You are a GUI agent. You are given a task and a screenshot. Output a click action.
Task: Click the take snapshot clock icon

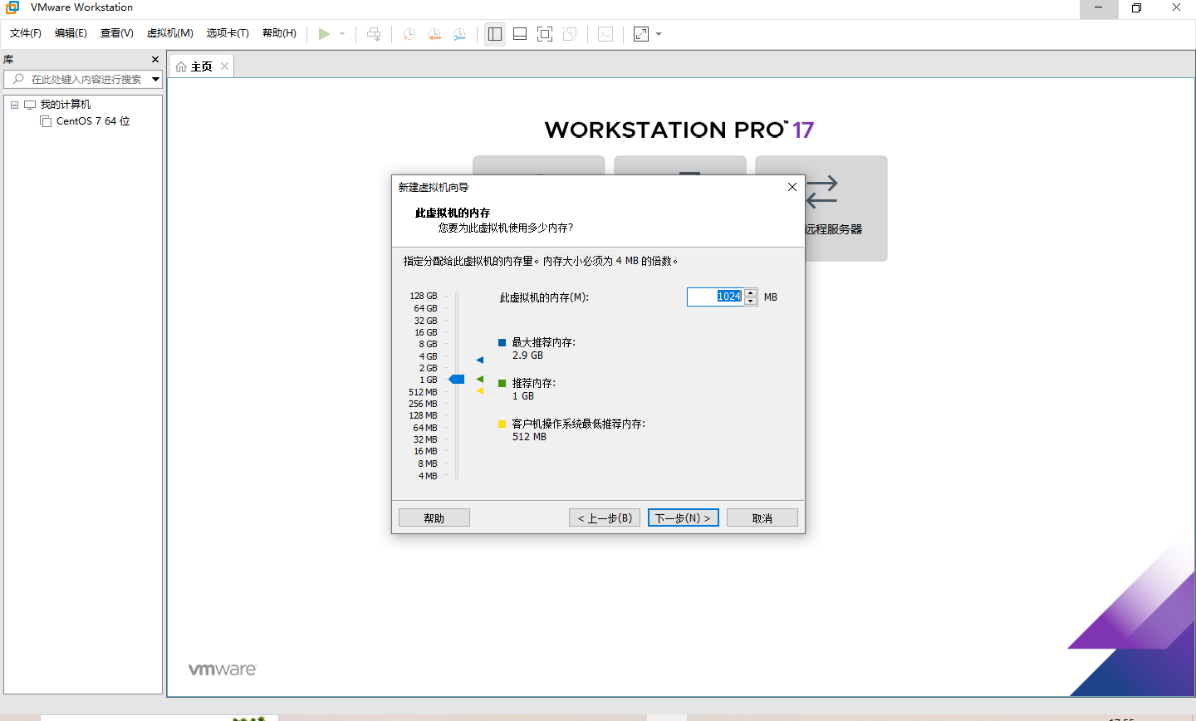click(x=409, y=34)
